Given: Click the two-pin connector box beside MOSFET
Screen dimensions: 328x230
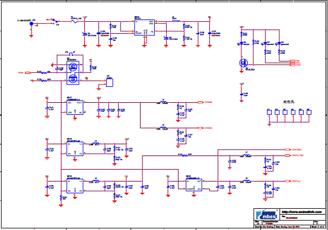Looking at the screenshot, I should (x=110, y=83).
